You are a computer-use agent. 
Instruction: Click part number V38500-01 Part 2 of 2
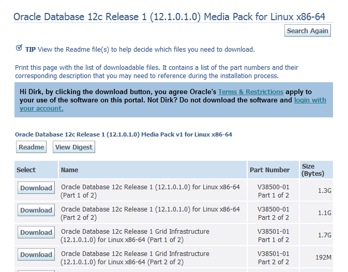click(274, 213)
